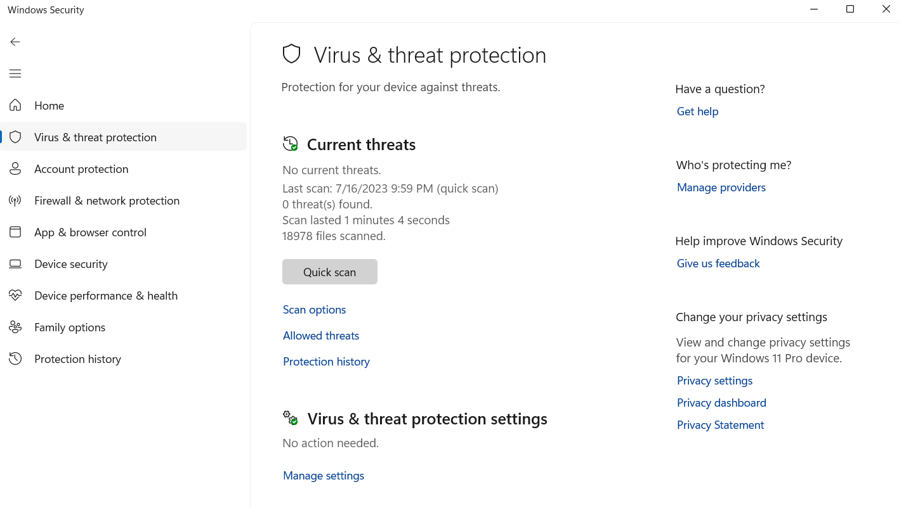Open Manage settings link
The height and width of the screenshot is (508, 899).
324,476
